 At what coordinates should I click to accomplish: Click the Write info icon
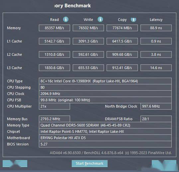click(100, 19)
